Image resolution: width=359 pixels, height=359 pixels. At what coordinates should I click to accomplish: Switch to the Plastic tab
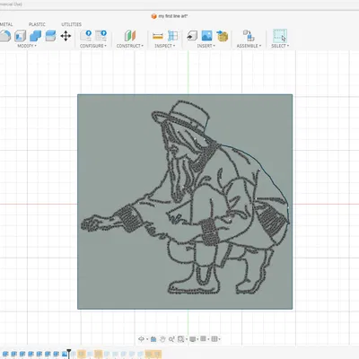(37, 24)
